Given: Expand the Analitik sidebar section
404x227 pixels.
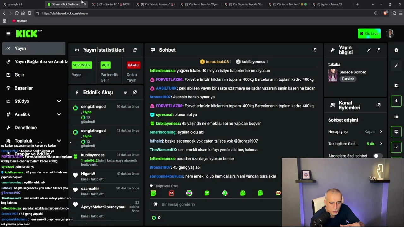Looking at the screenshot, I should tap(59, 114).
